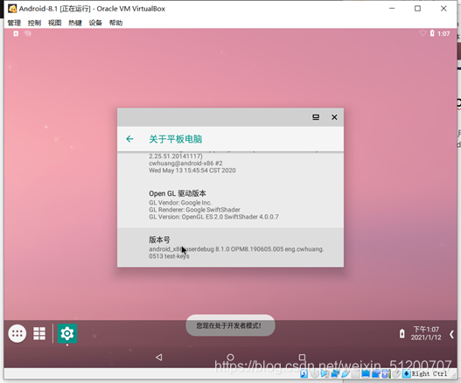Open the 热键 menu
Screen dimensions: 461x383
pyautogui.click(x=75, y=23)
